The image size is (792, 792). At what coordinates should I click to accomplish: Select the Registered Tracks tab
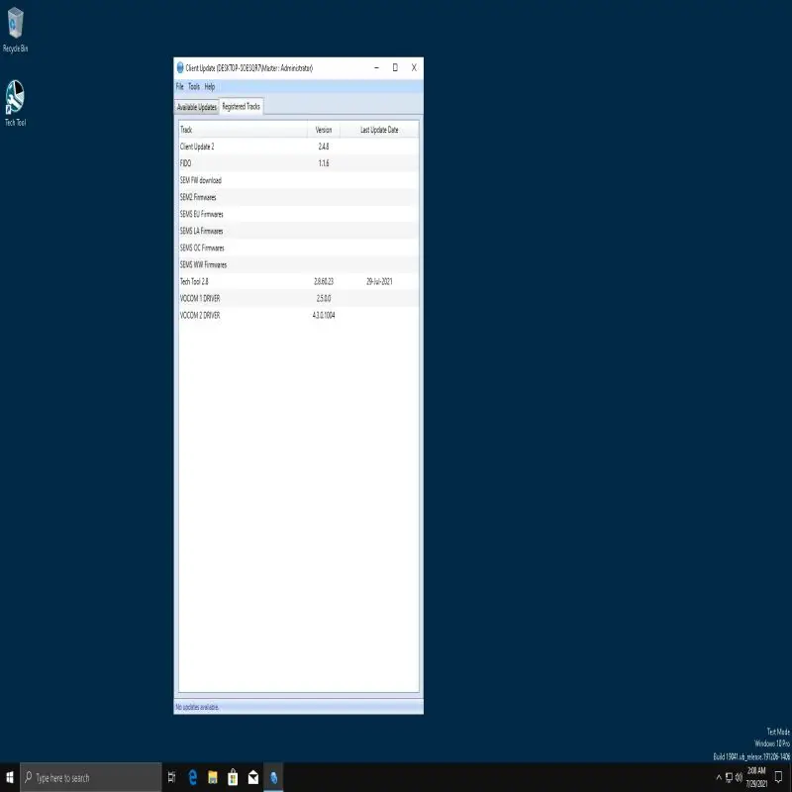[x=241, y=106]
